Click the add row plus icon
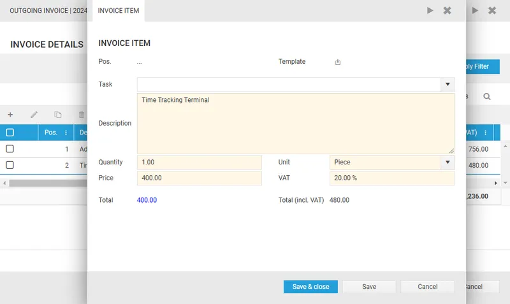The width and height of the screenshot is (510, 304). coord(10,115)
